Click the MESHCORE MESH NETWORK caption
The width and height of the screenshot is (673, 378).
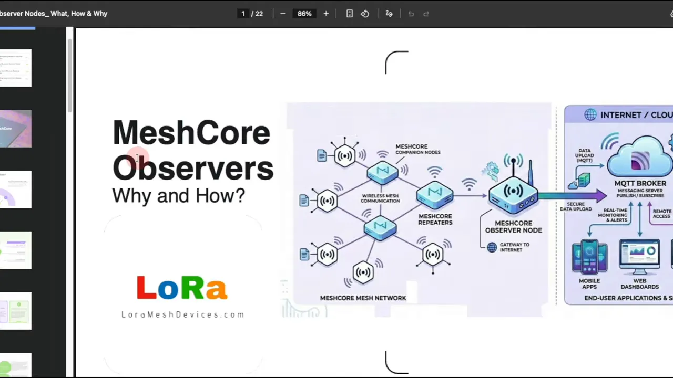tap(363, 298)
